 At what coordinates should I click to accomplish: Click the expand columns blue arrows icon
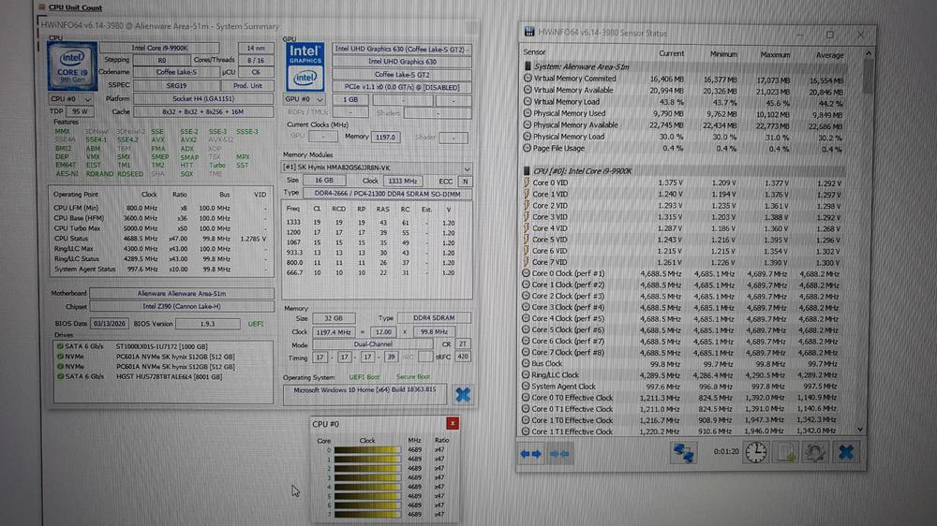530,453
